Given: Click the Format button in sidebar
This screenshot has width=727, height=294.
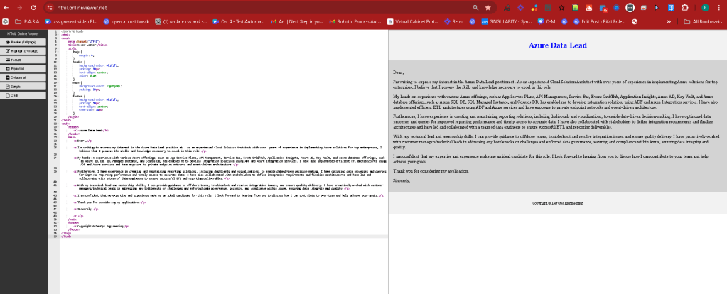Looking at the screenshot, I should [23, 60].
